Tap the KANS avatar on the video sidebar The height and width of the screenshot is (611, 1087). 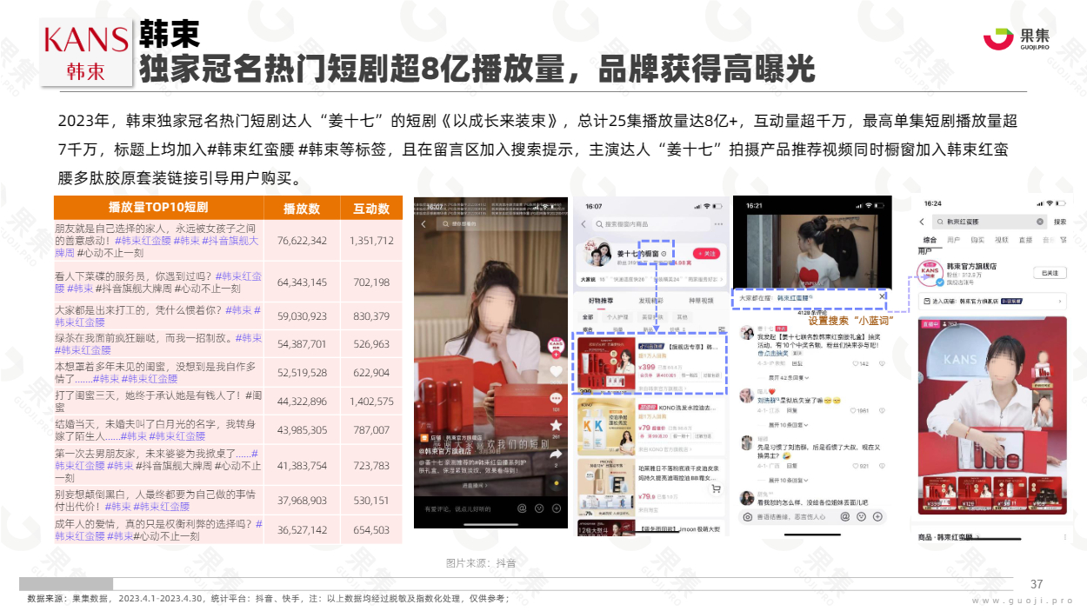point(556,344)
